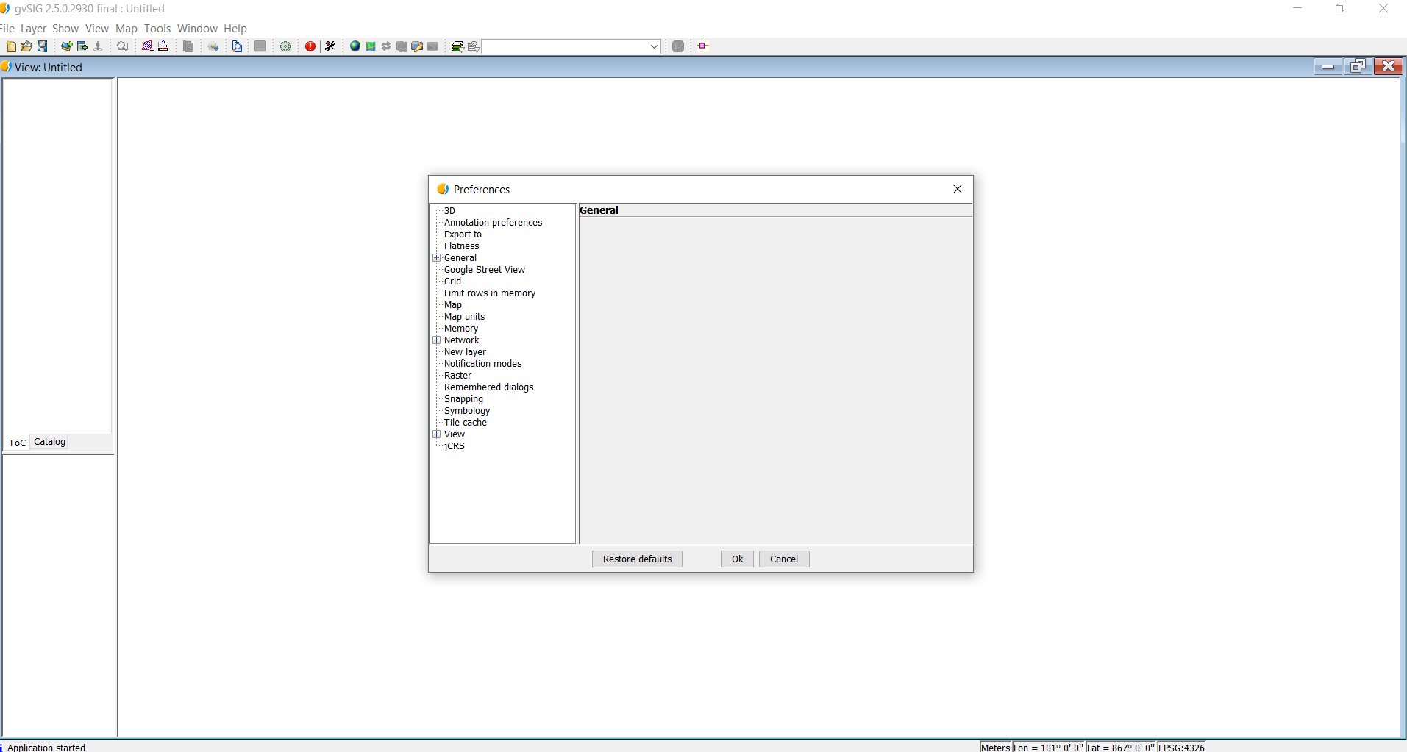Image resolution: width=1407 pixels, height=752 pixels.
Task: Select jCRS in preferences tree
Action: tap(454, 446)
